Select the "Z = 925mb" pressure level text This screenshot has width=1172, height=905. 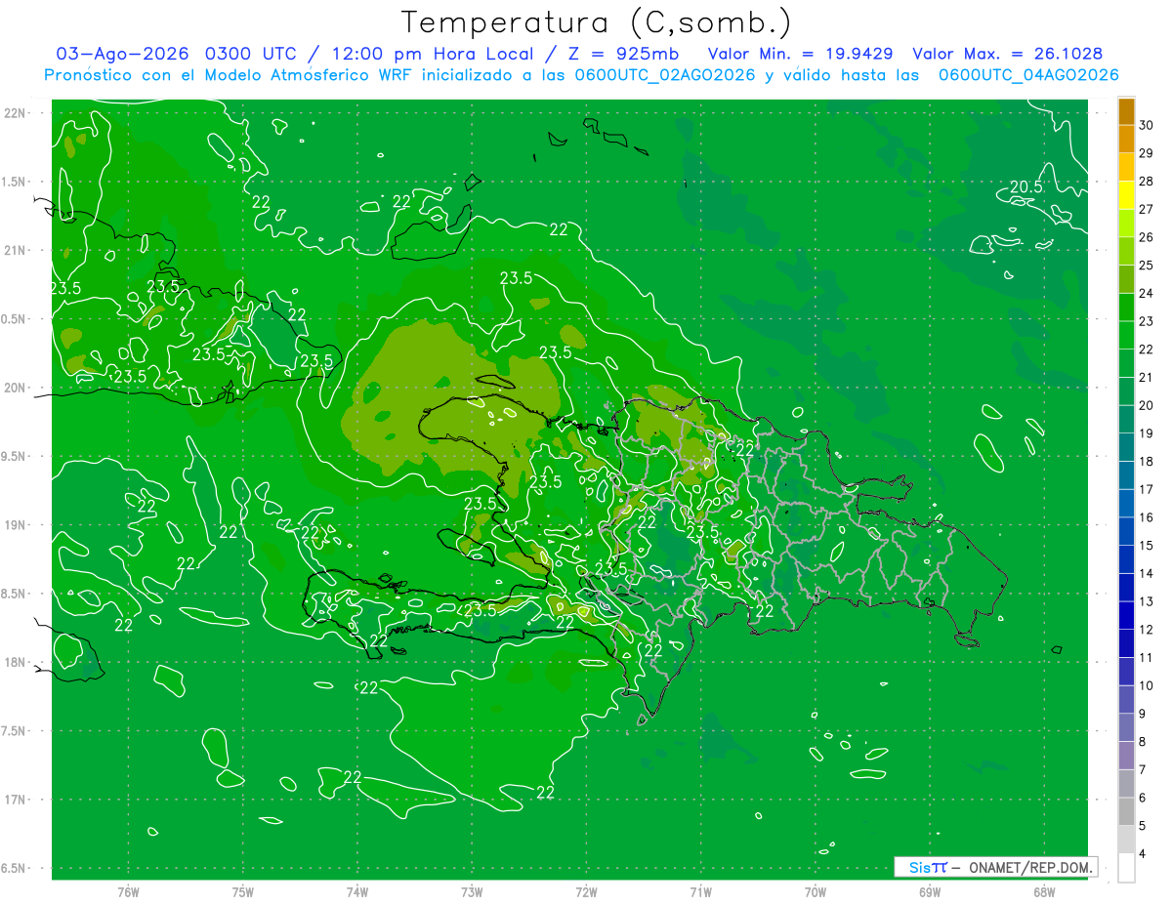click(x=623, y=54)
